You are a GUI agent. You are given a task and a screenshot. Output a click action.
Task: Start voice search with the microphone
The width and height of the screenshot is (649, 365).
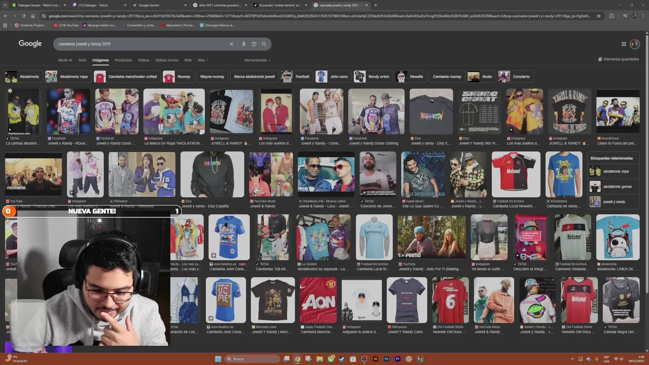244,44
